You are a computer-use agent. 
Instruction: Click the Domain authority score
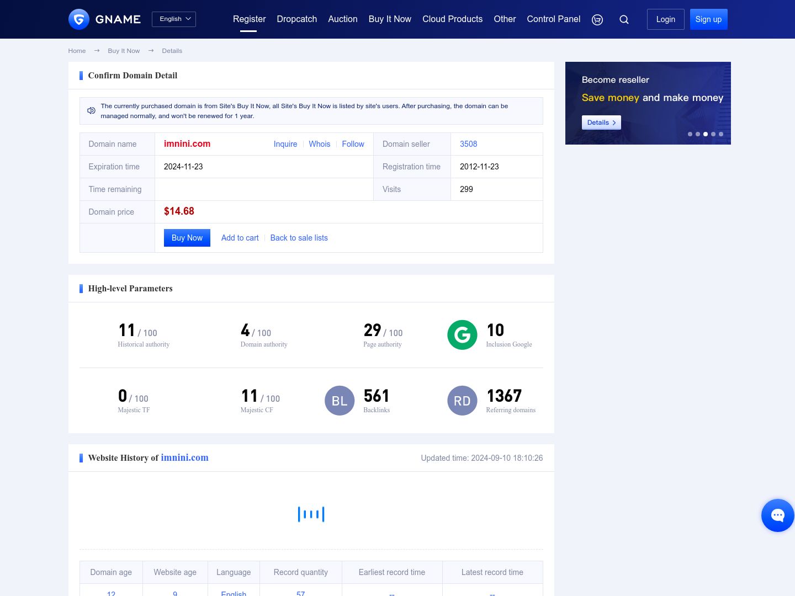pos(256,331)
